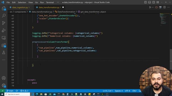Click CRLF end of line setting
172x96 pixels.
134,91
